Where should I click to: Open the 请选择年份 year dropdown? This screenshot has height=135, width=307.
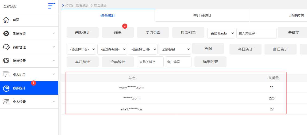click(x=82, y=49)
